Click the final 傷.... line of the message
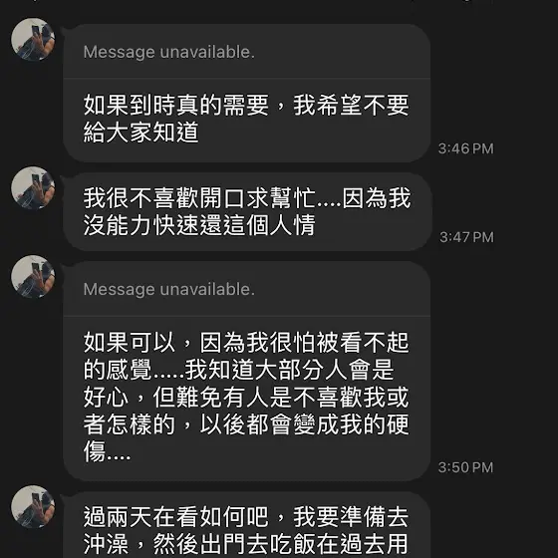 coord(108,451)
